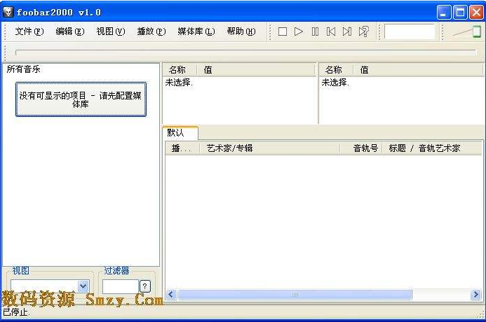
Task: Click the button to configure the media library
Action: (x=81, y=99)
